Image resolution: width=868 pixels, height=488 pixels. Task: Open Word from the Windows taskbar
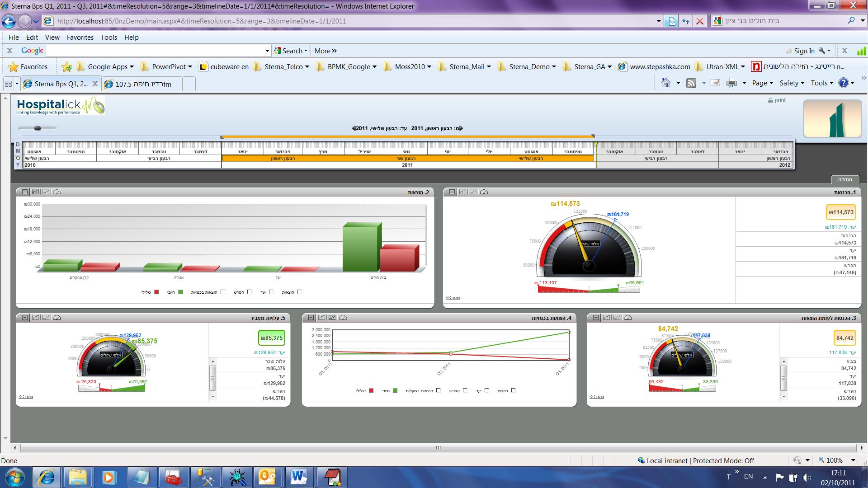tap(299, 477)
